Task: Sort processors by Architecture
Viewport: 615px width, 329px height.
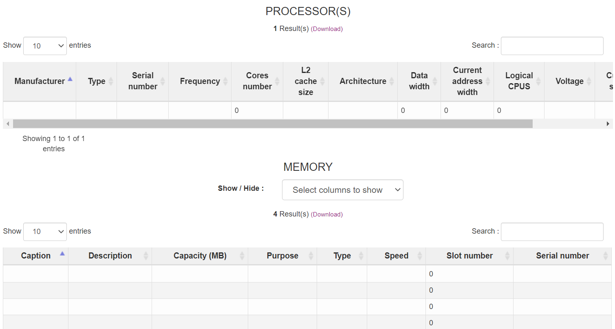Action: pos(363,81)
